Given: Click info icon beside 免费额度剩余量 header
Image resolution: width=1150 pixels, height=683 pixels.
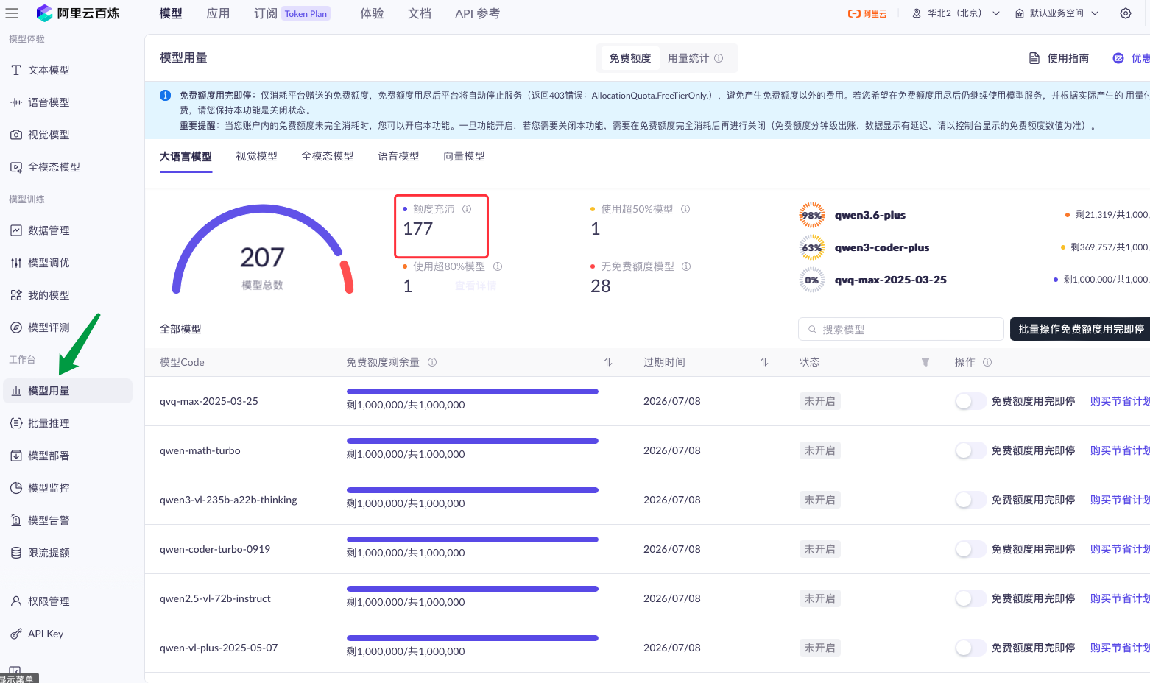Looking at the screenshot, I should [x=432, y=362].
